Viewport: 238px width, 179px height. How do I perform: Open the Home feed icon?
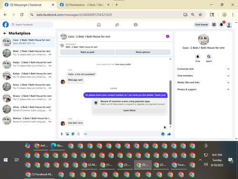[x=99, y=25]
